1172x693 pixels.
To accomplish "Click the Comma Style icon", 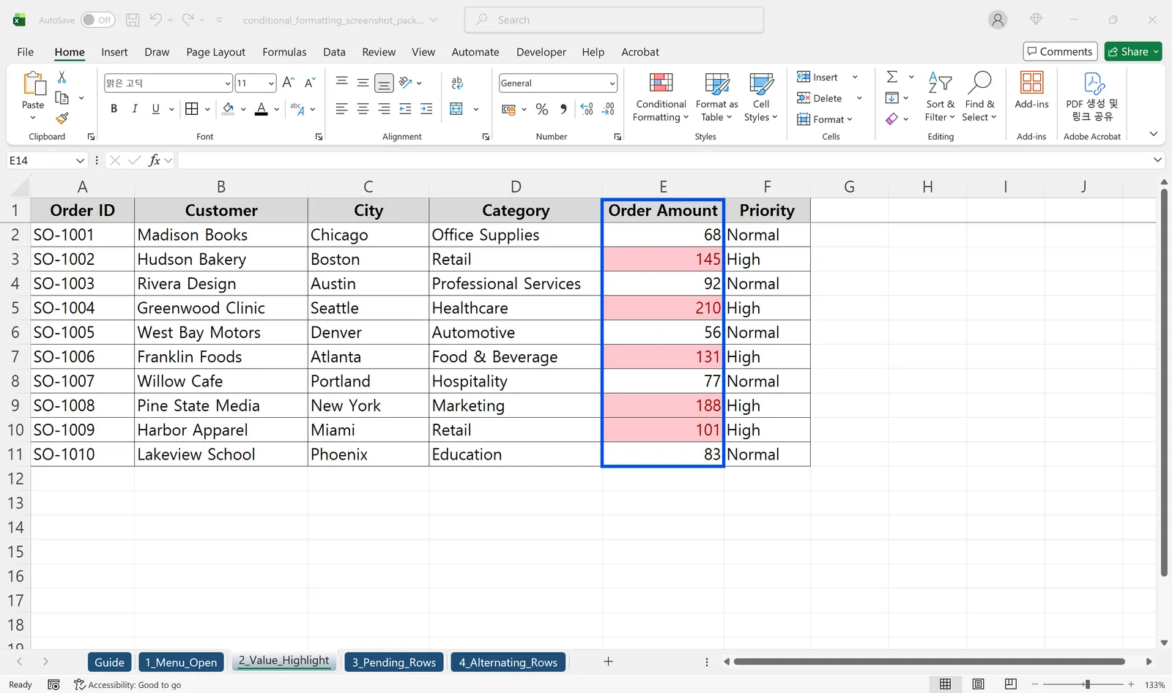I will click(563, 109).
